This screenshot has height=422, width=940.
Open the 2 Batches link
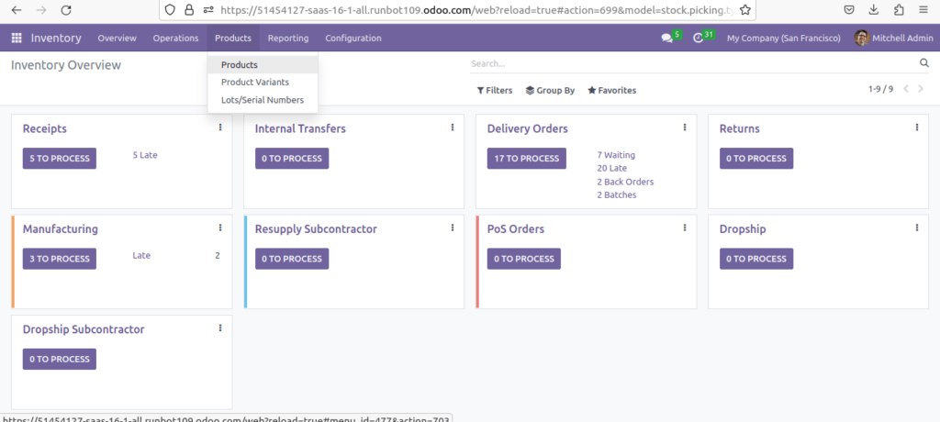click(x=616, y=194)
